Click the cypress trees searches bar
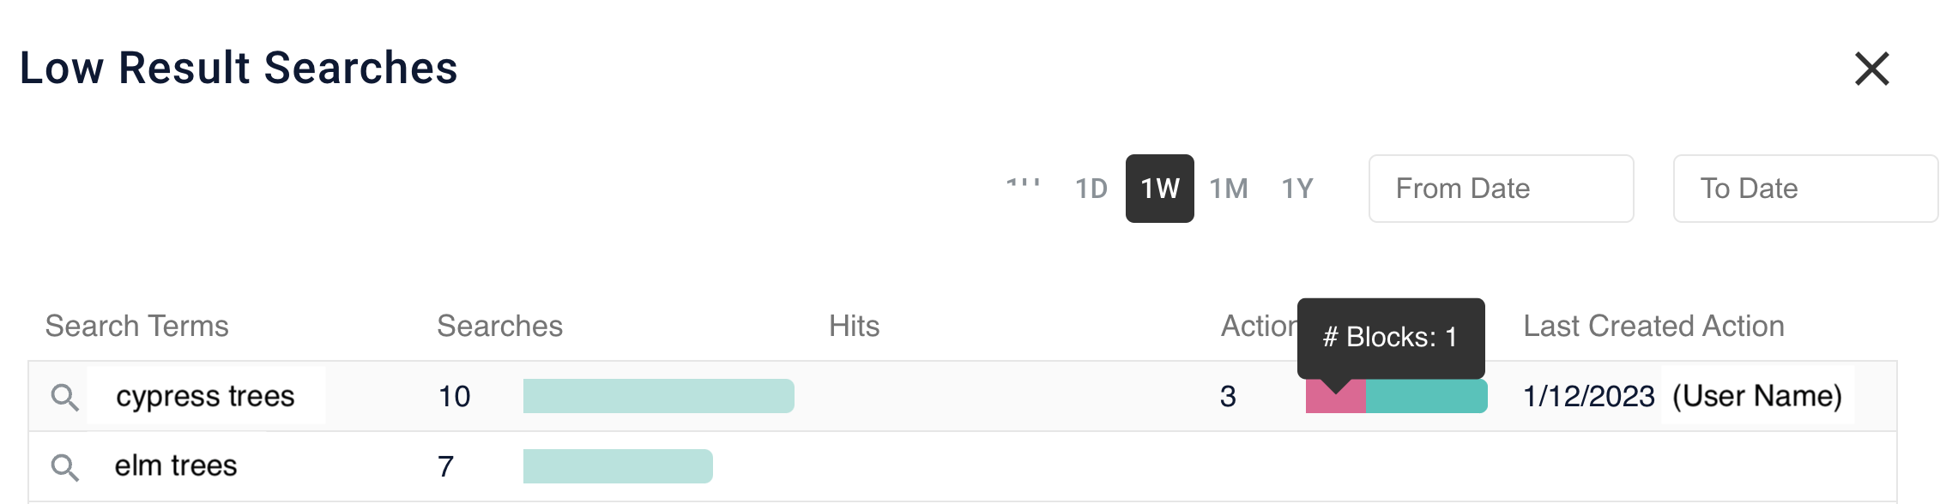Viewport: 1946px width, 504px height. point(658,396)
